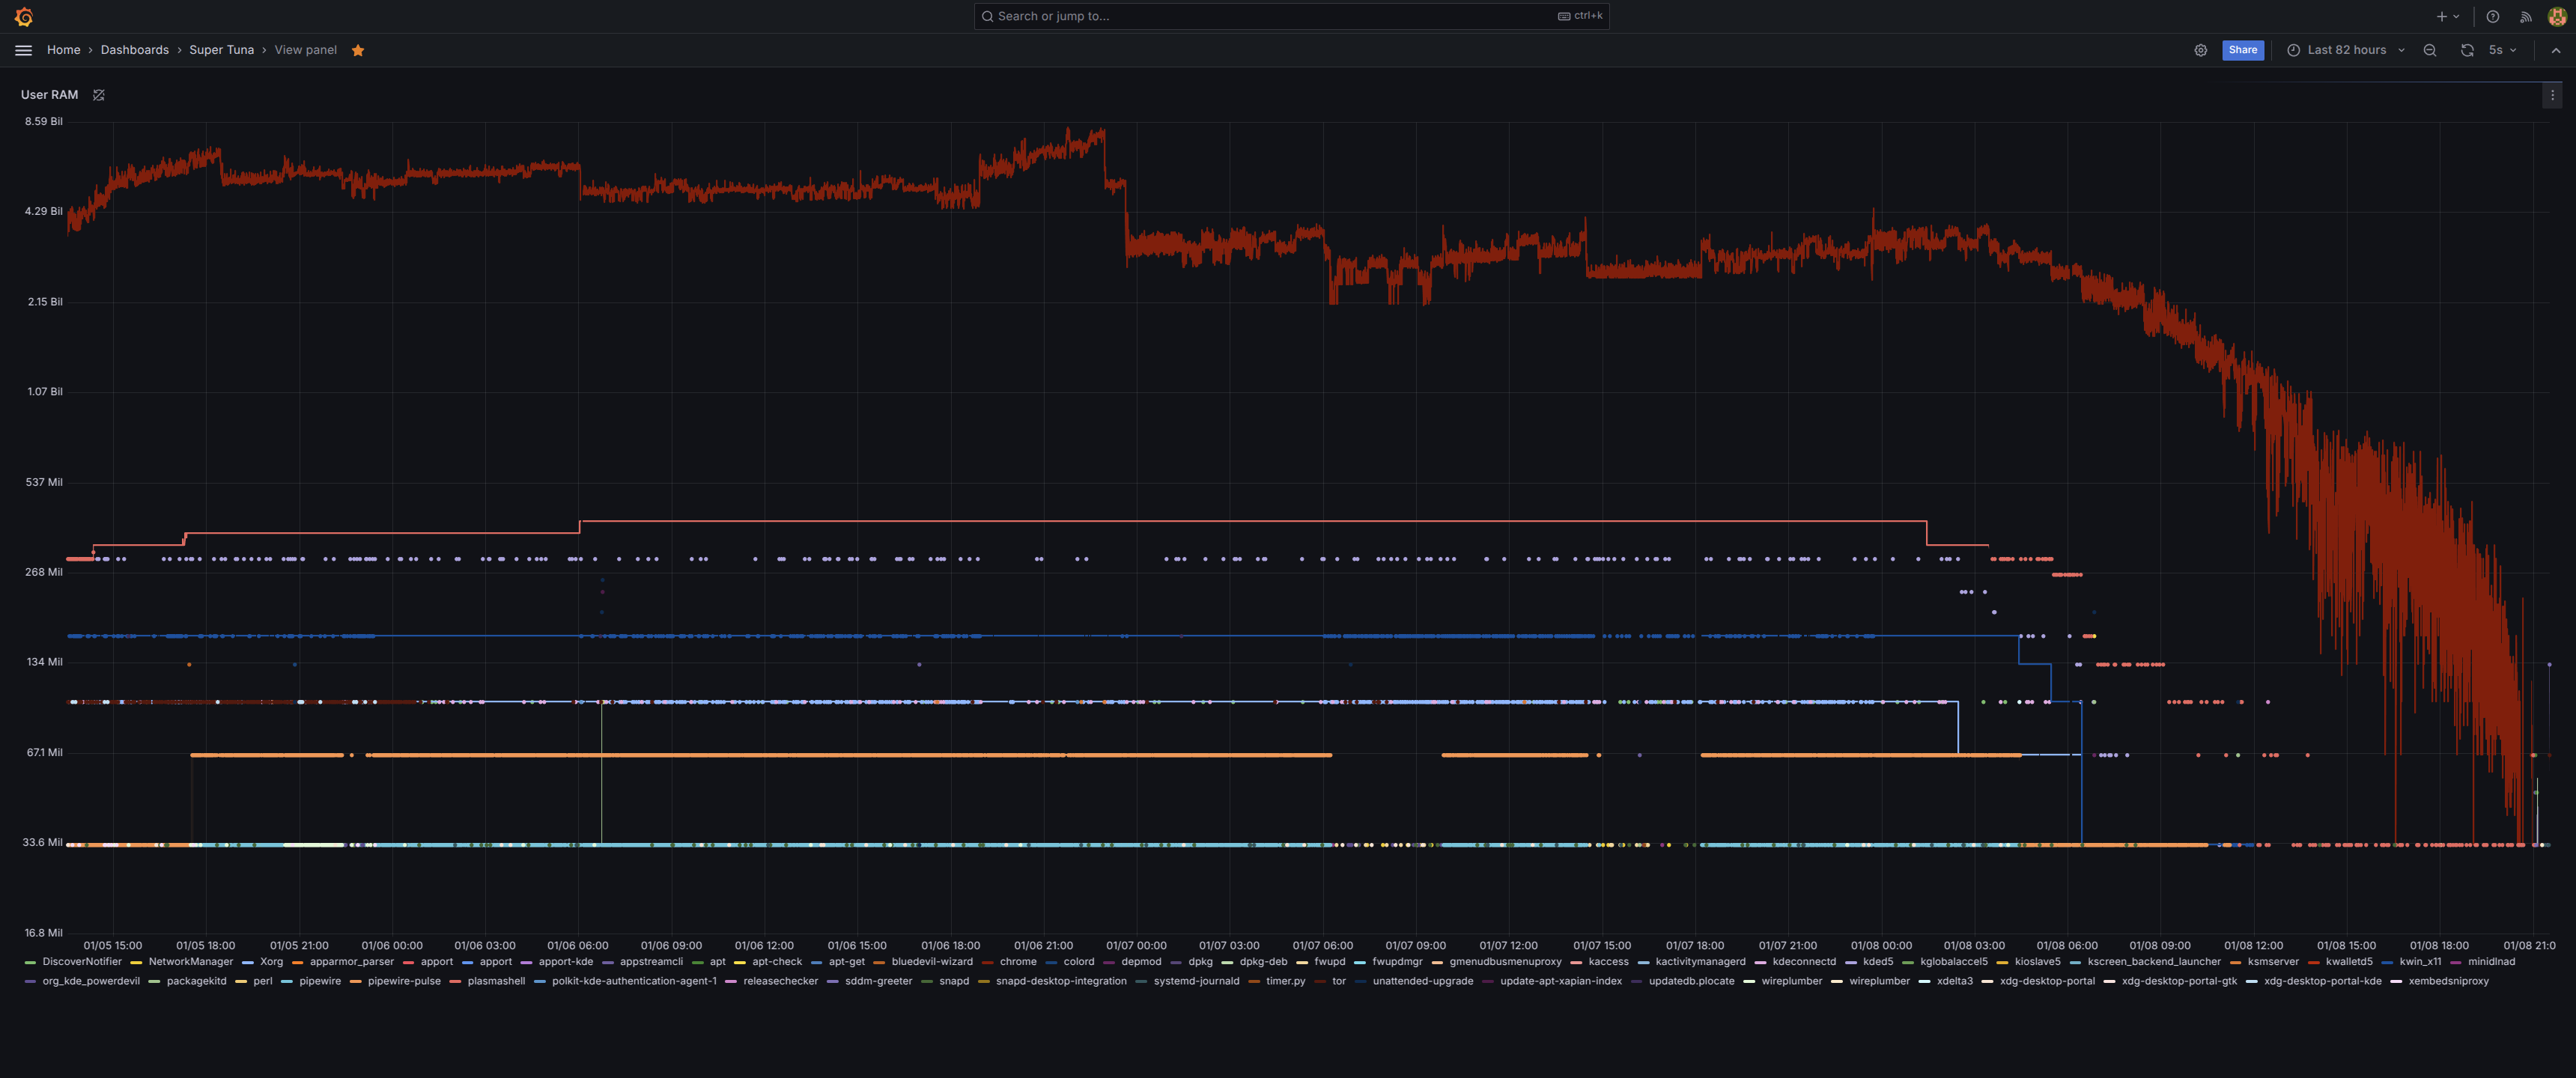Toggle plasmashell series in legend
Viewport: 2576px width, 1078px height.
coord(495,981)
